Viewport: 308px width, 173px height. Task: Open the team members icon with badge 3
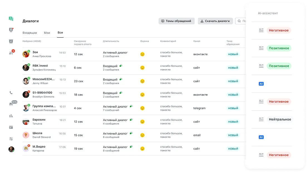coord(11,53)
